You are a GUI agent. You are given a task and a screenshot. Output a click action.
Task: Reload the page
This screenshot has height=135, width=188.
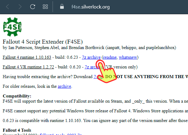[33, 7]
